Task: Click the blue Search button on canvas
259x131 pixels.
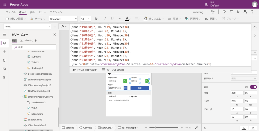Action: click(x=140, y=88)
